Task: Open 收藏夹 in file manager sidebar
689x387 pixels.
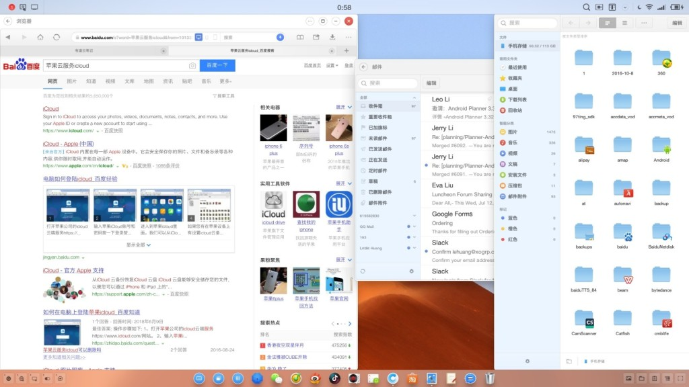Action: point(528,78)
